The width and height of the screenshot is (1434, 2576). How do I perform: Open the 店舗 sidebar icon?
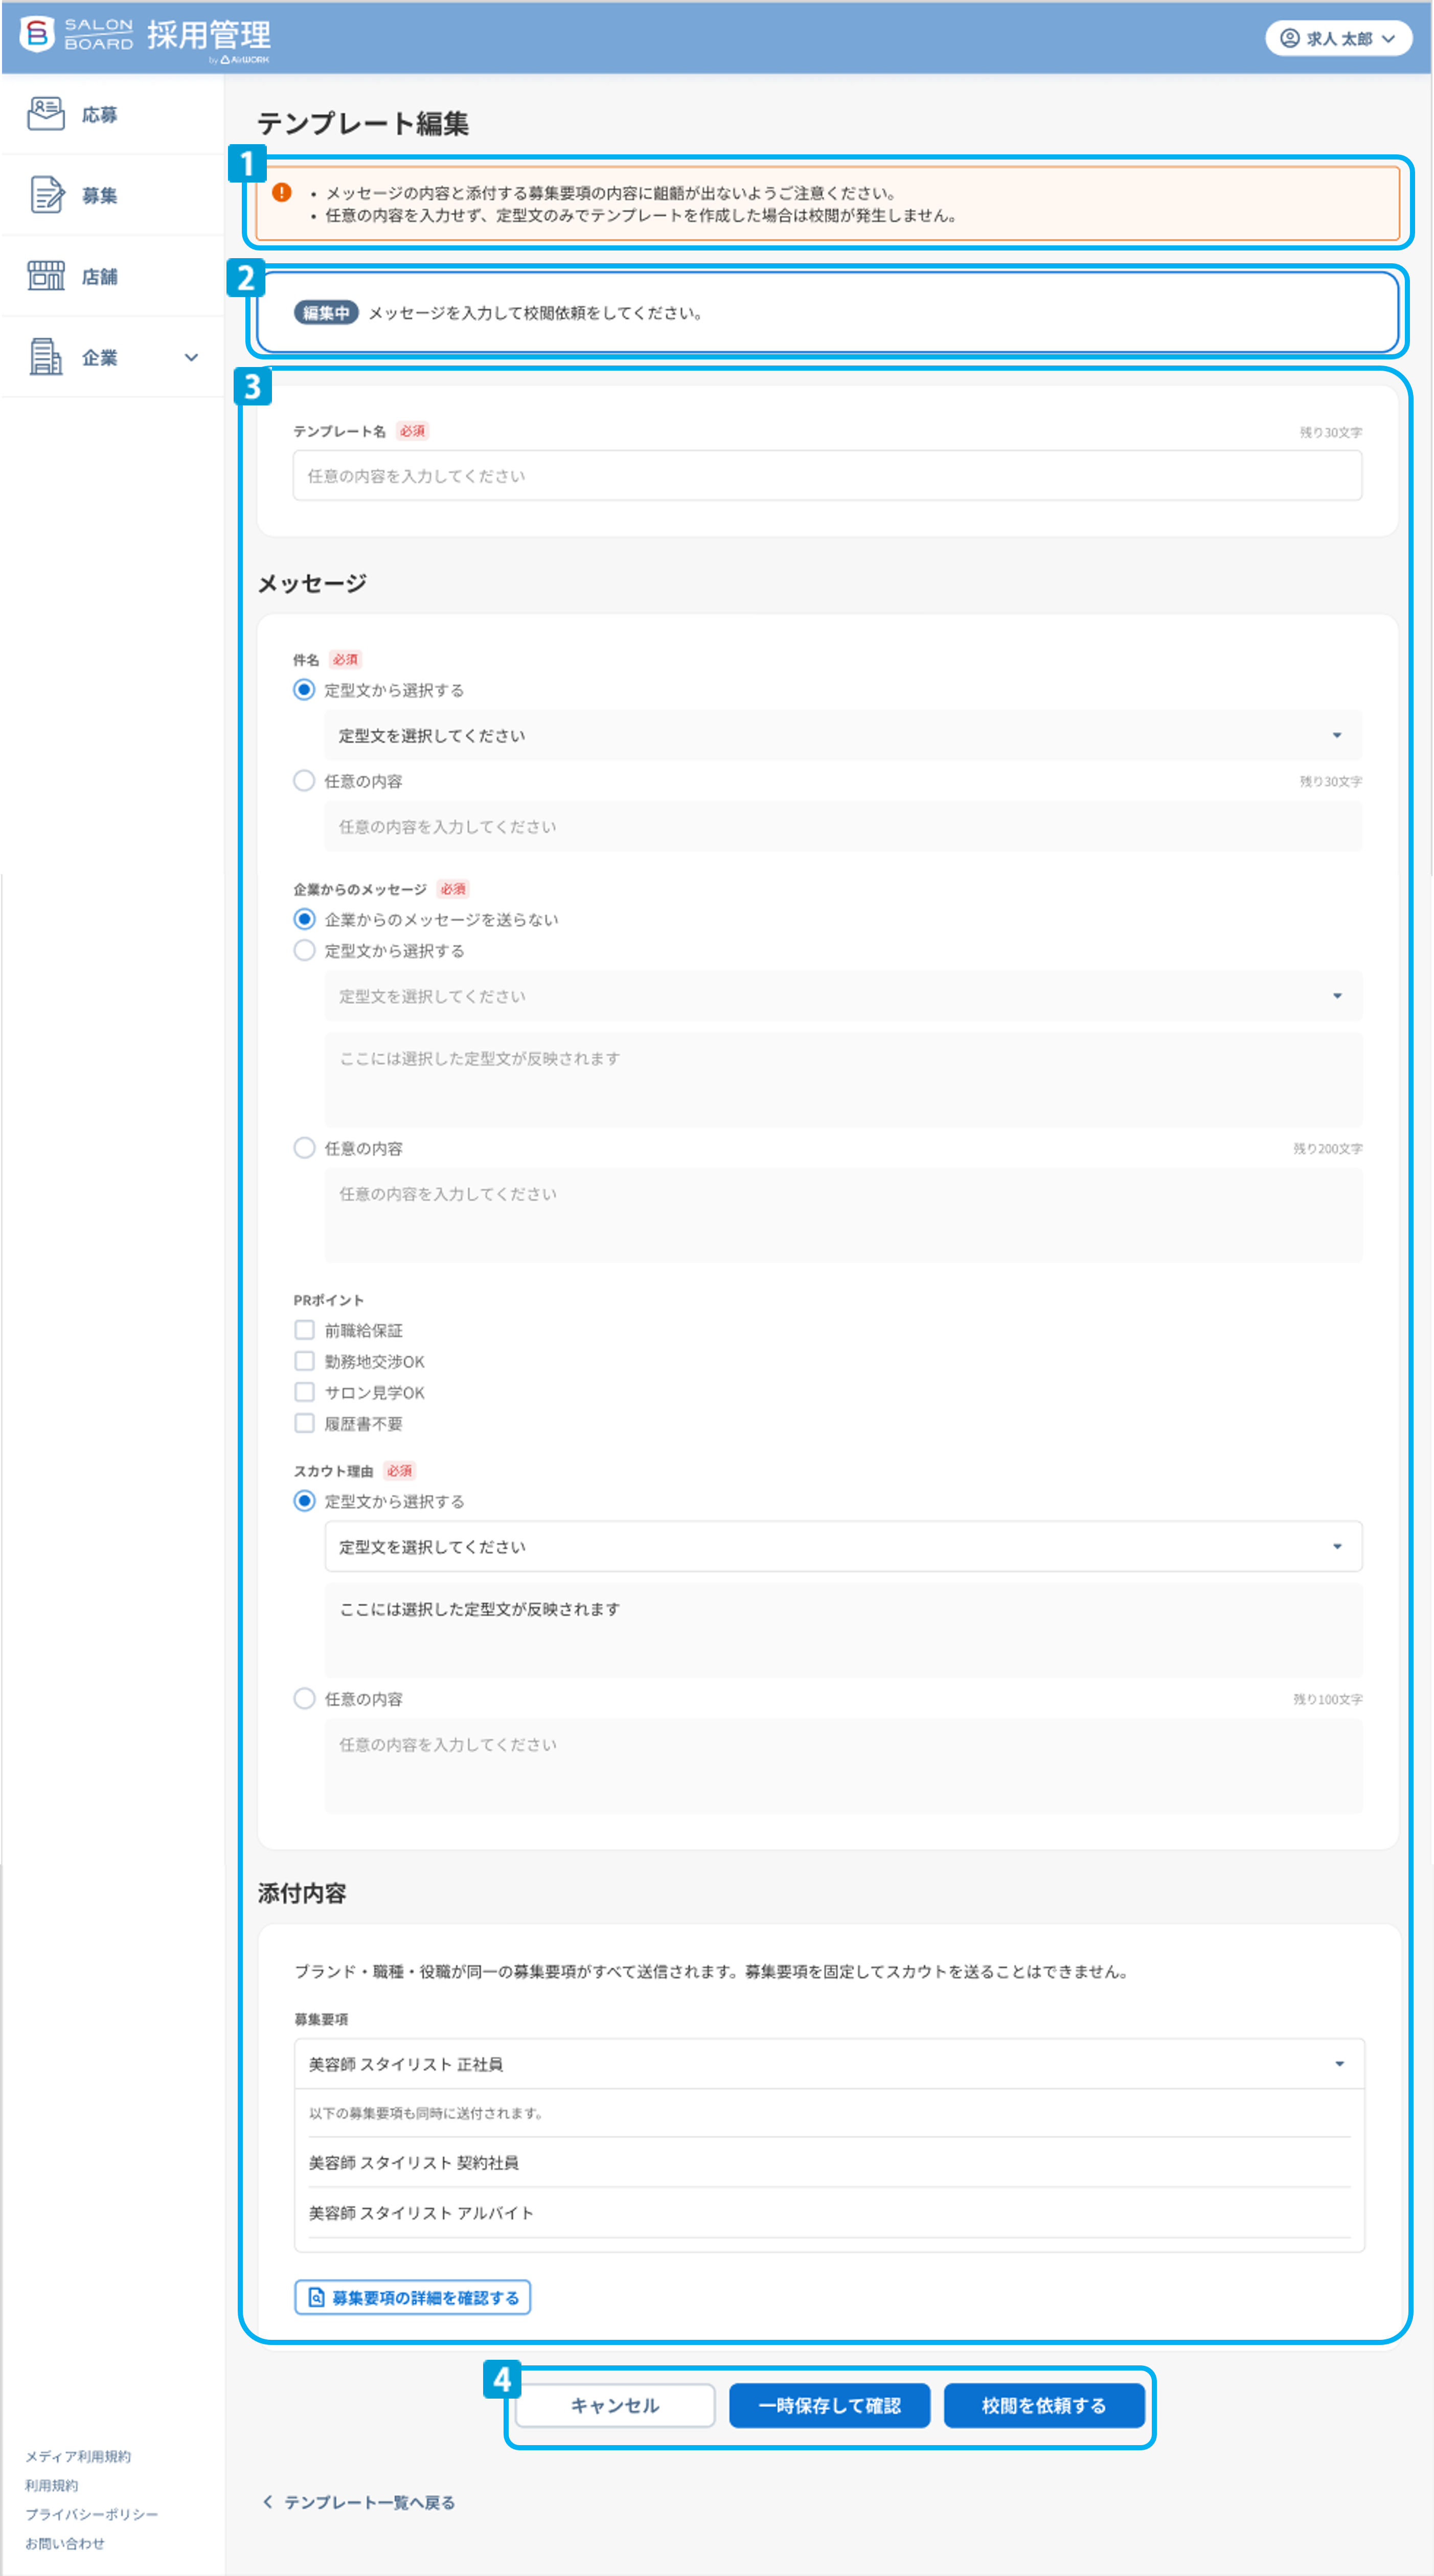tap(45, 275)
